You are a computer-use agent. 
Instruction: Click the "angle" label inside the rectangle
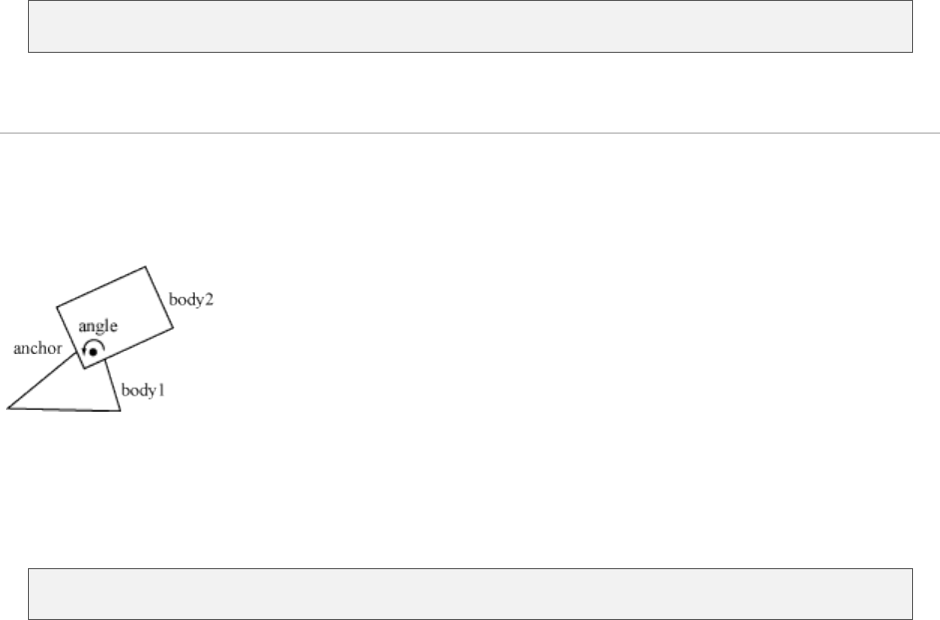(x=97, y=328)
